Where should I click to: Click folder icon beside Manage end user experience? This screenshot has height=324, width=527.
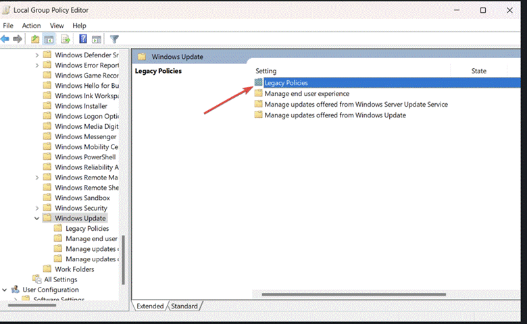click(258, 93)
